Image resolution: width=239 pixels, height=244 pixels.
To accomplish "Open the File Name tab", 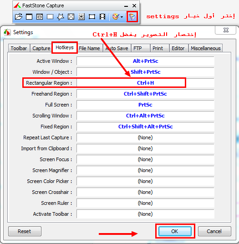I will point(89,48).
